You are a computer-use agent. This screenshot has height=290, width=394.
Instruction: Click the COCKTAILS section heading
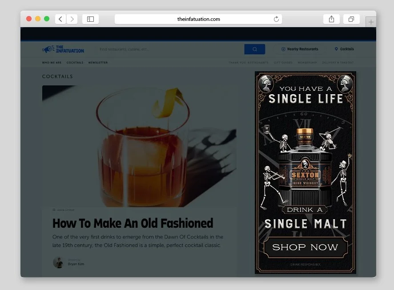pyautogui.click(x=57, y=77)
